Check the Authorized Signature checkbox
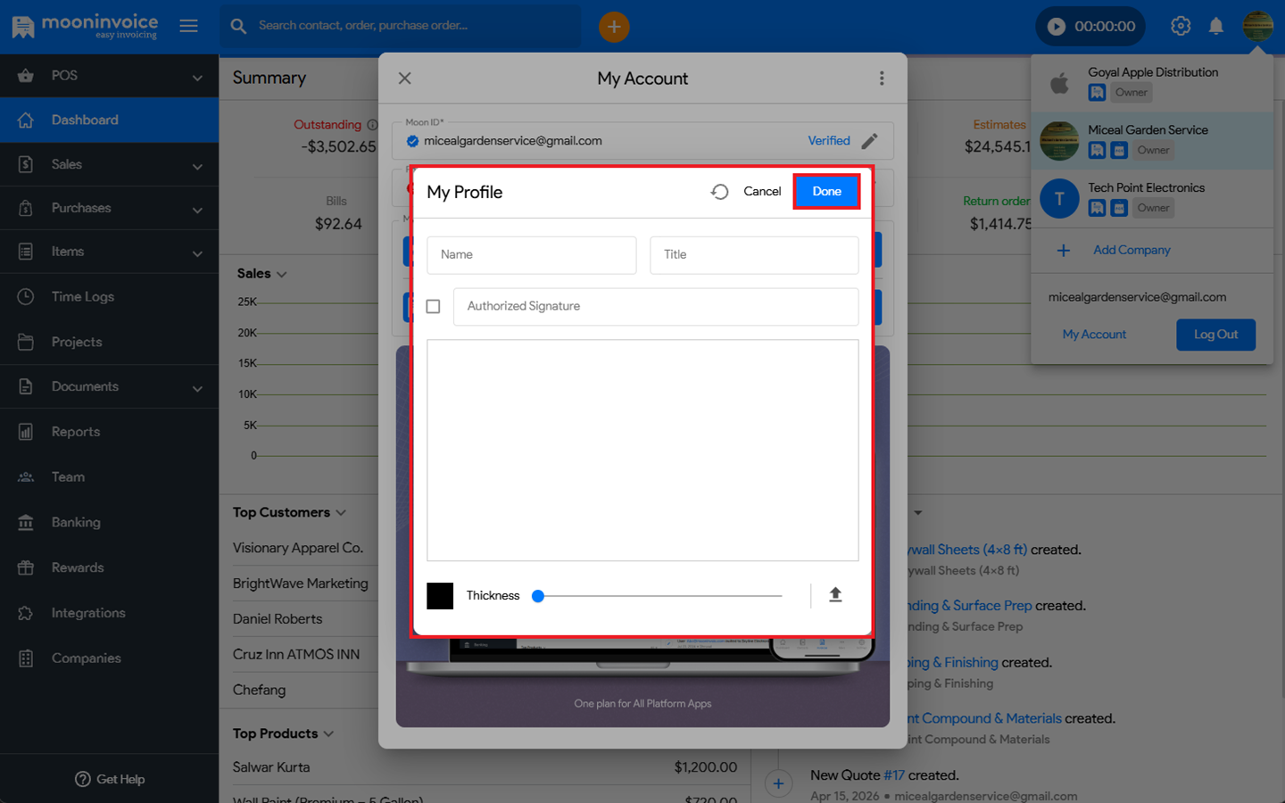 [434, 307]
